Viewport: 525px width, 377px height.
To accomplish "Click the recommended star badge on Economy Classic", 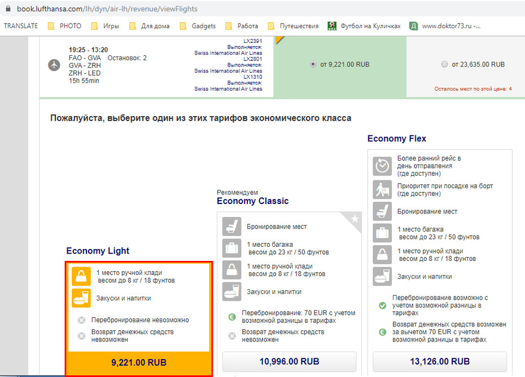I will pyautogui.click(x=355, y=219).
